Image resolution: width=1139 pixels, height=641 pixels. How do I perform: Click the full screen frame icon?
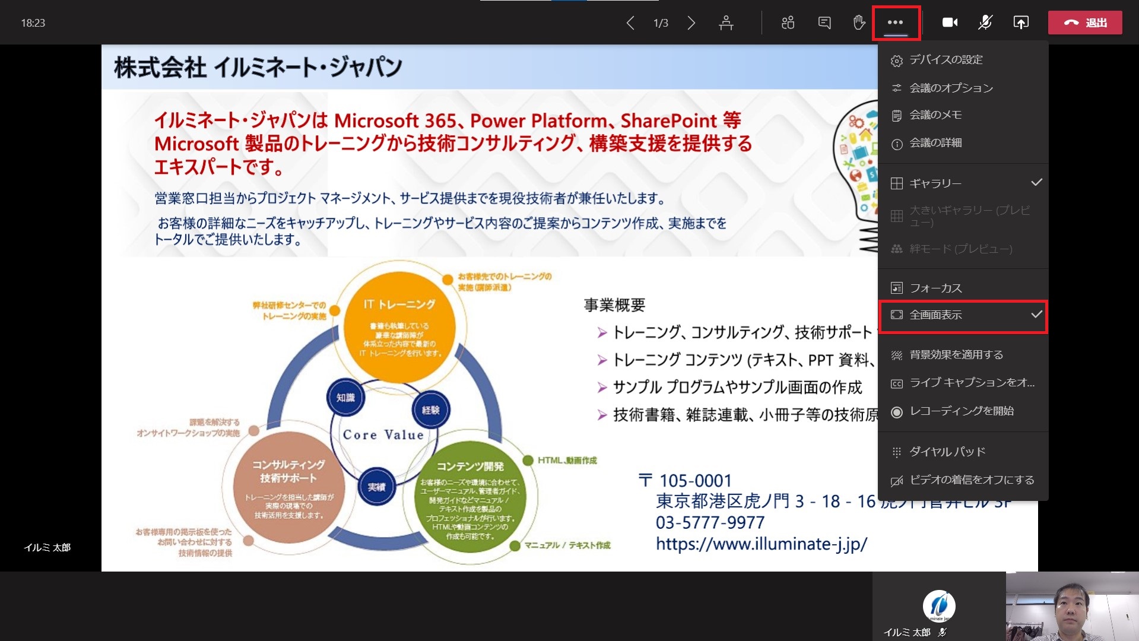897,315
